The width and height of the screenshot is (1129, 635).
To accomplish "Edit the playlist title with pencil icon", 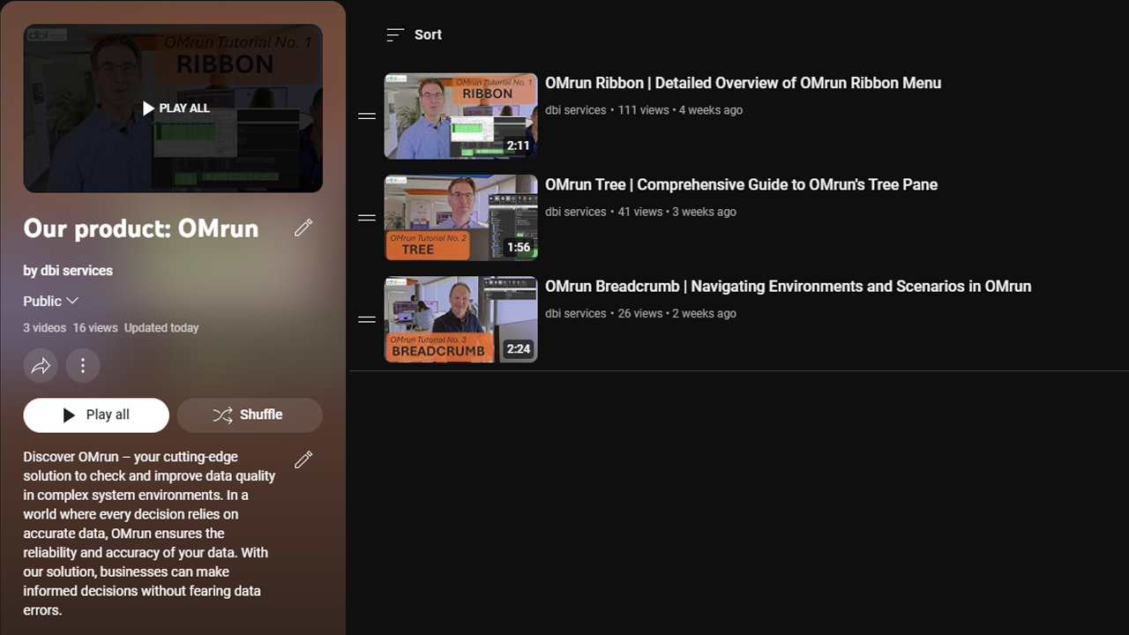I will (x=303, y=228).
